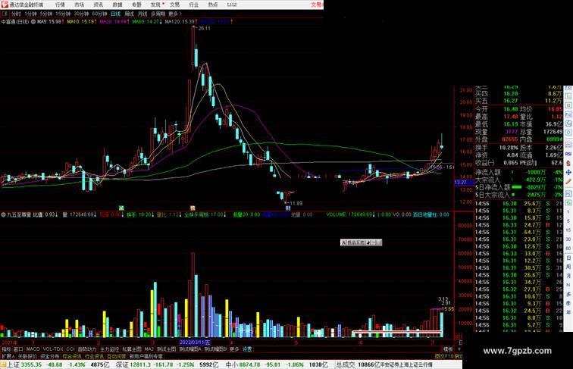Click the 净流入额 row in quote panel
The height and width of the screenshot is (369, 573).
tap(518, 172)
